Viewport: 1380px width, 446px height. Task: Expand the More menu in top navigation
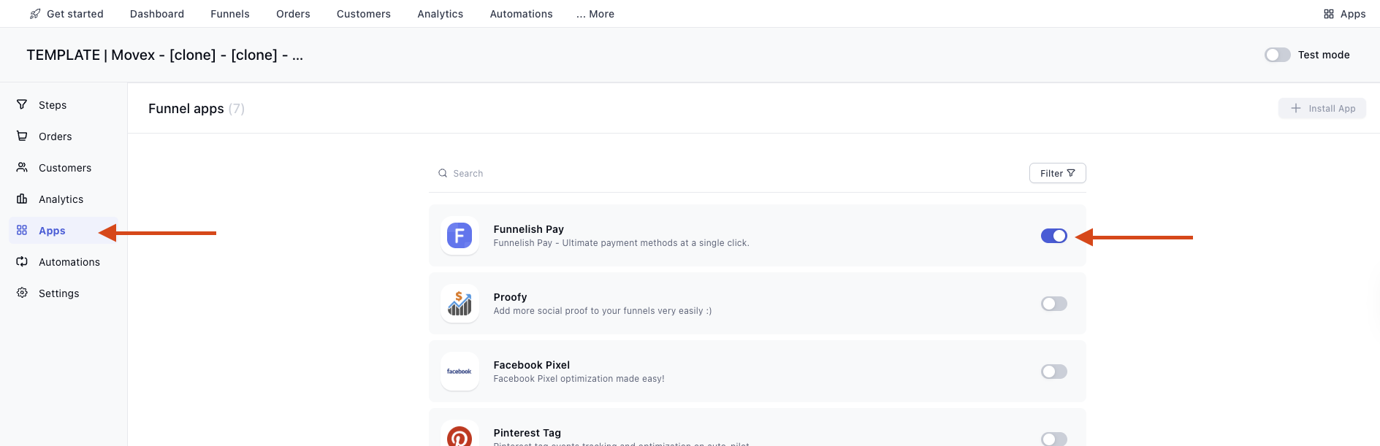click(x=595, y=14)
